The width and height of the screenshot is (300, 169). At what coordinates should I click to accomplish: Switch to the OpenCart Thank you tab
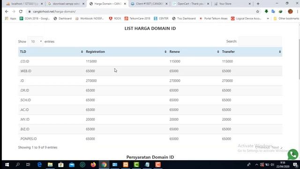click(x=191, y=4)
